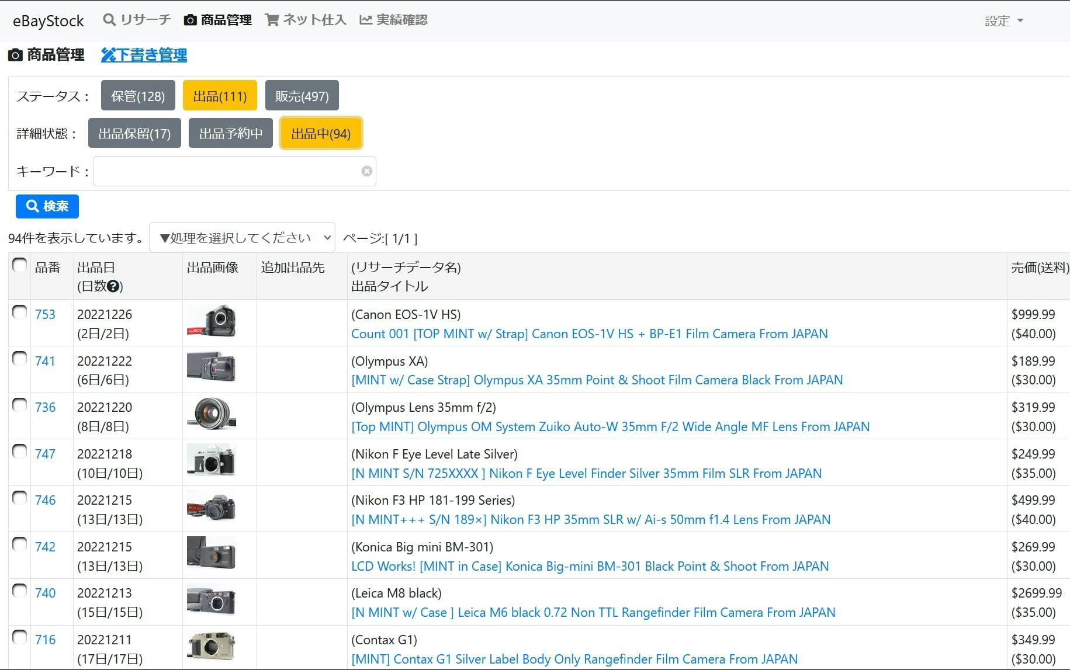Filter by 出品(111) status
The height and width of the screenshot is (670, 1070).
(x=220, y=95)
